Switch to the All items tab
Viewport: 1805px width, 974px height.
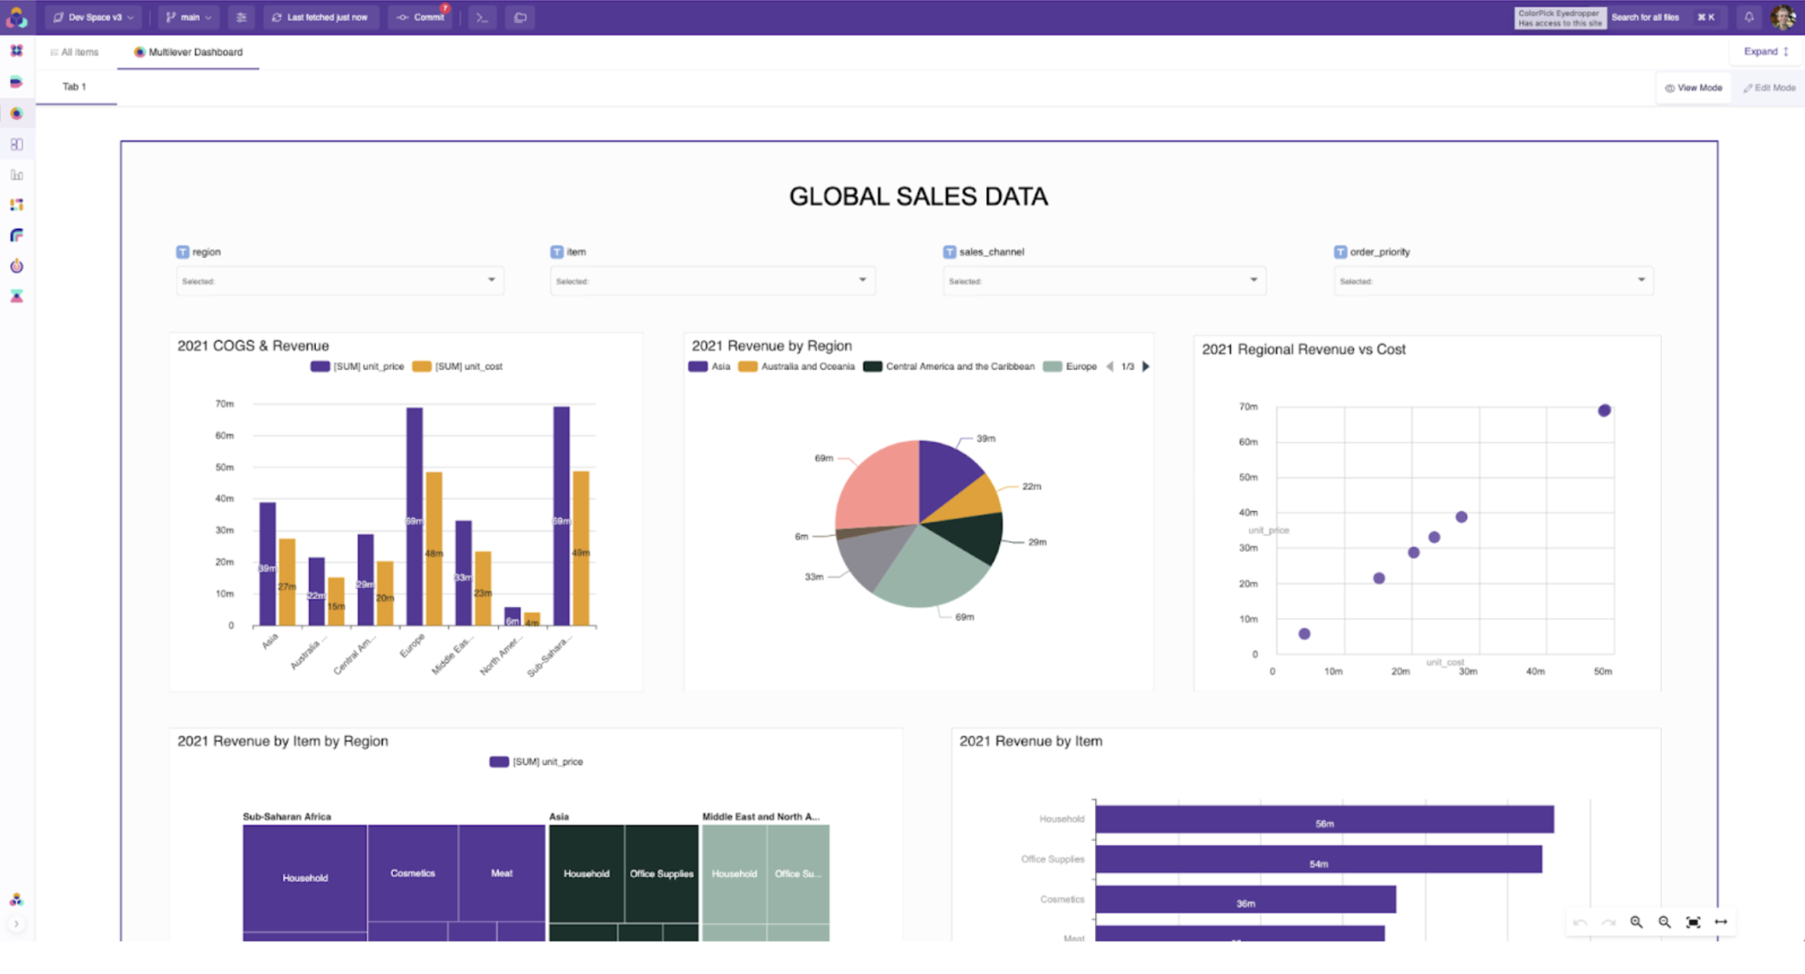tap(75, 52)
